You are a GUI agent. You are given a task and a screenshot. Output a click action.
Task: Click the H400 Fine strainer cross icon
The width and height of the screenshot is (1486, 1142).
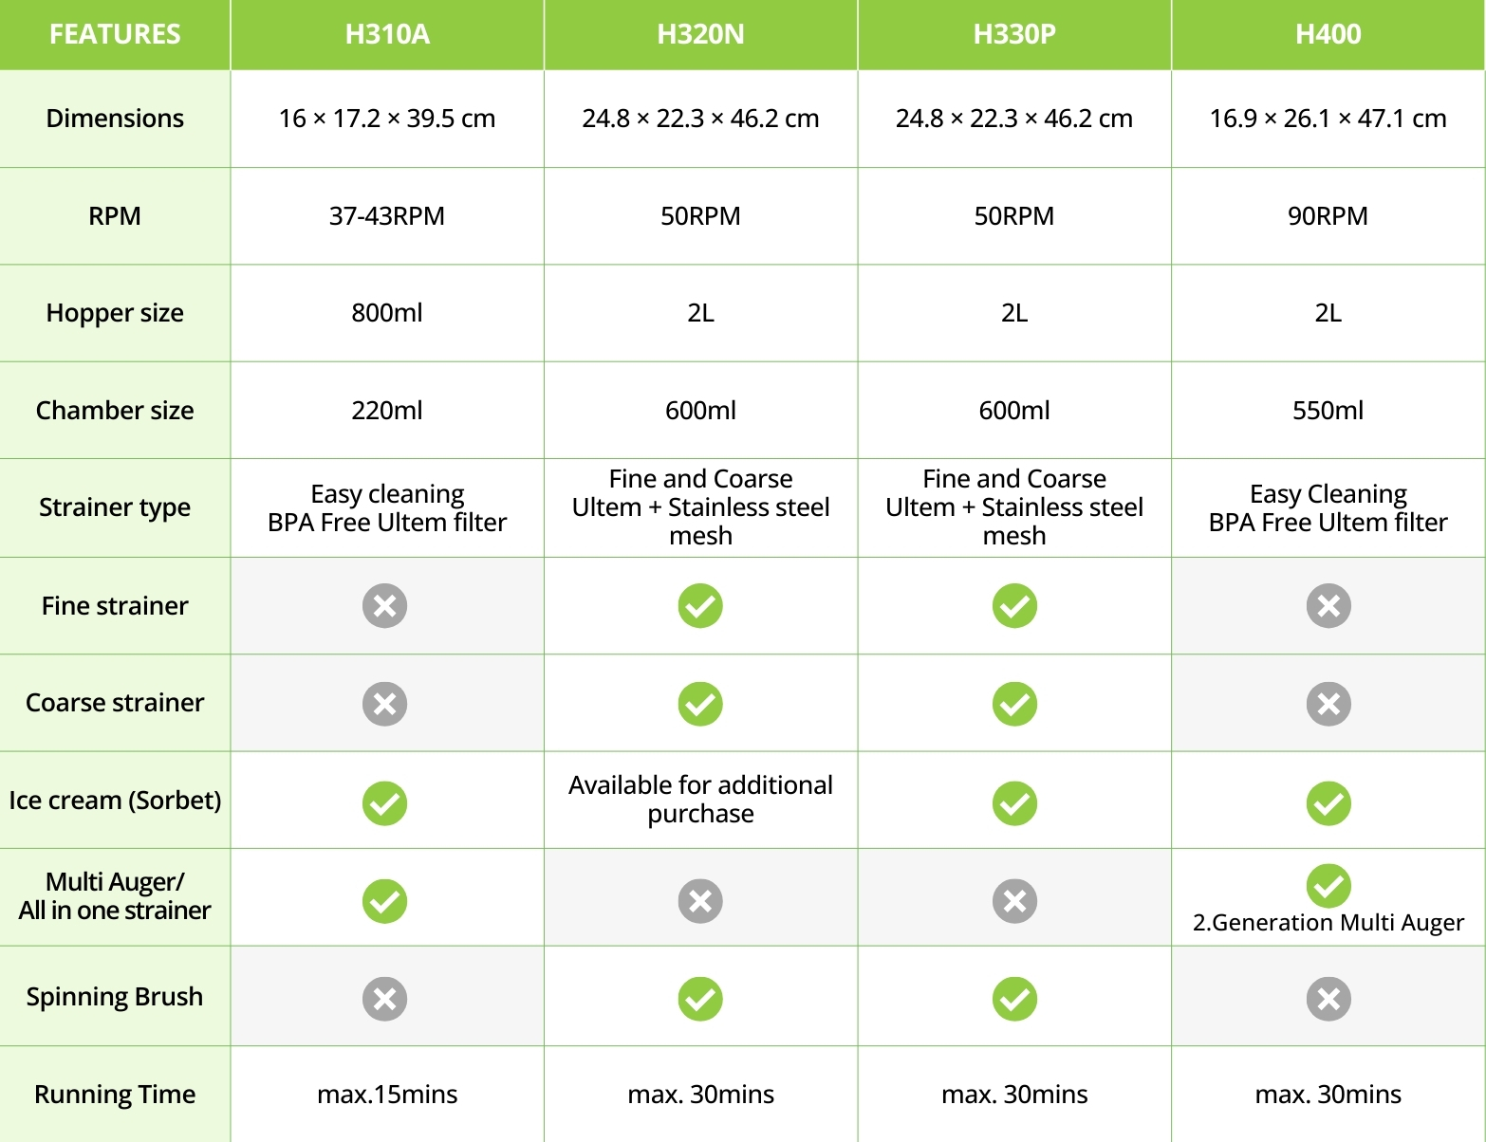coord(1328,605)
